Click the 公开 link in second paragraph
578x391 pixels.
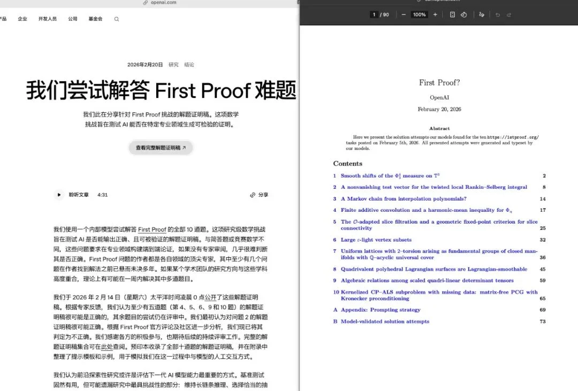click(x=210, y=297)
